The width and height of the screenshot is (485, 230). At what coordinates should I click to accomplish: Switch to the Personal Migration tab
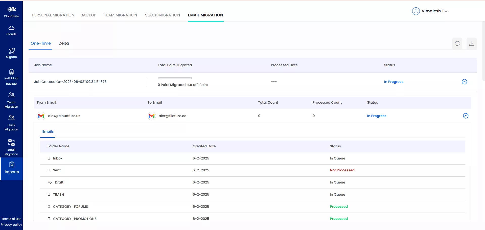[53, 15]
